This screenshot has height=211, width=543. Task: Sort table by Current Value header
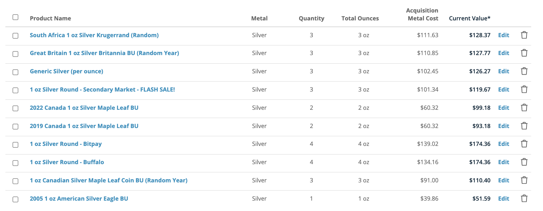click(x=469, y=18)
